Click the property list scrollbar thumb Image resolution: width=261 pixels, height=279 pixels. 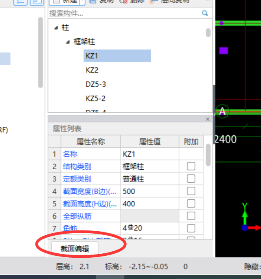point(208,155)
